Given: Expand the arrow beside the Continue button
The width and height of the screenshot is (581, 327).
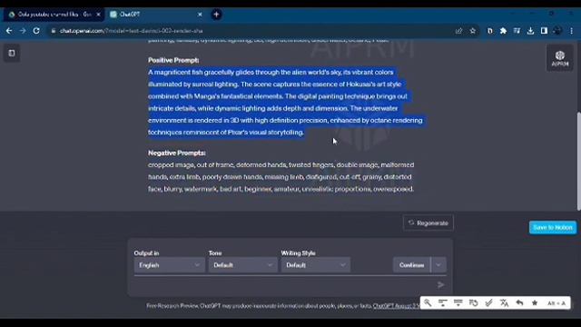Looking at the screenshot, I should [x=438, y=265].
